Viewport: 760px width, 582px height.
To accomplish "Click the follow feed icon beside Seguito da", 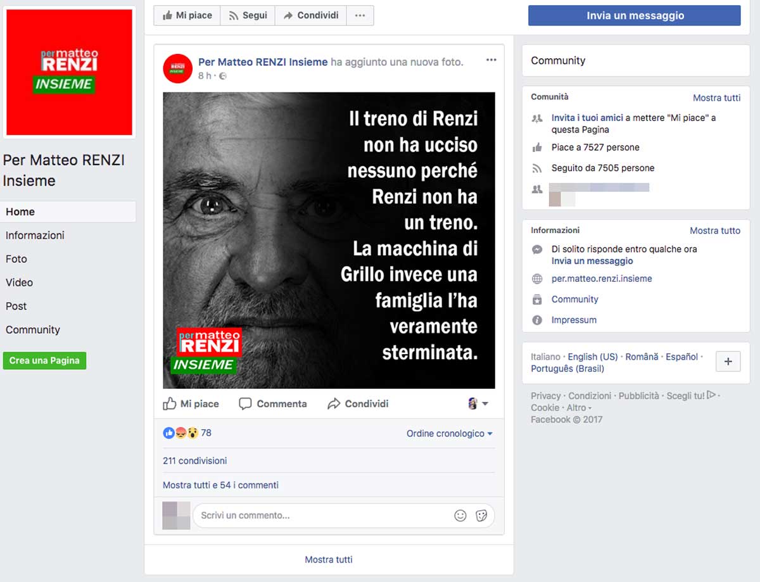I will pos(537,168).
